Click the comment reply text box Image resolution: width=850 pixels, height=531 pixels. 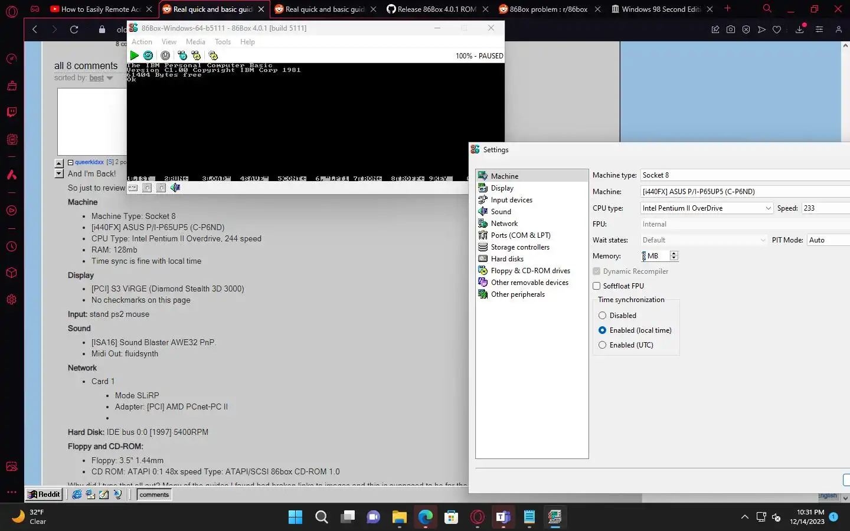(x=92, y=122)
